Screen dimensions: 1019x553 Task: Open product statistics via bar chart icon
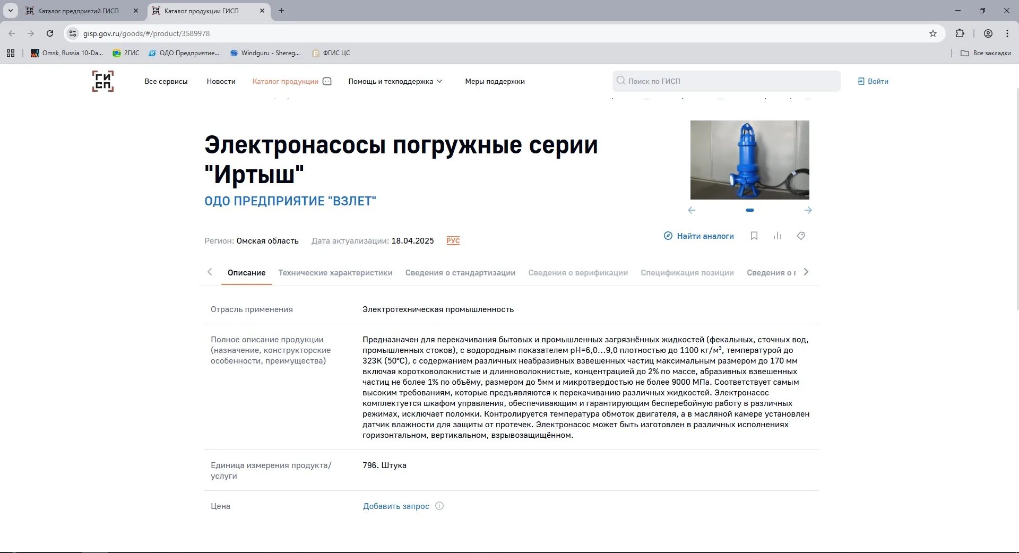[778, 236]
